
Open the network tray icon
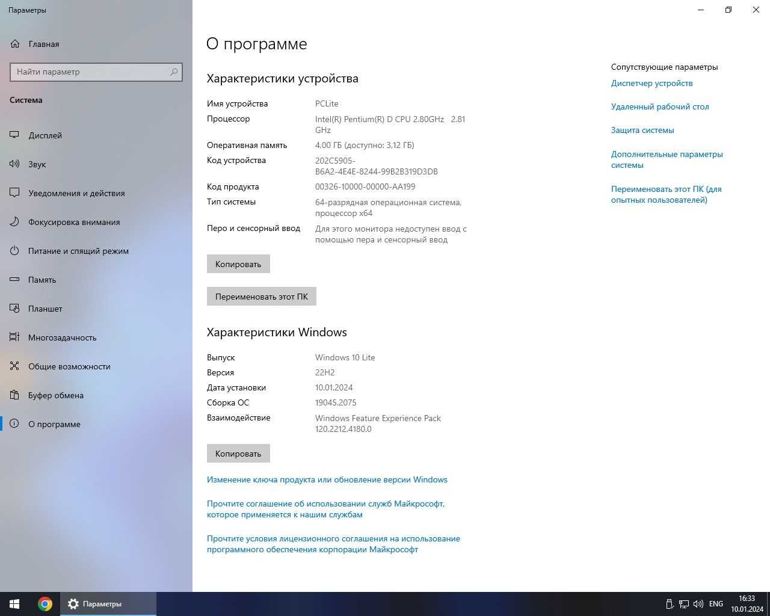click(x=684, y=604)
